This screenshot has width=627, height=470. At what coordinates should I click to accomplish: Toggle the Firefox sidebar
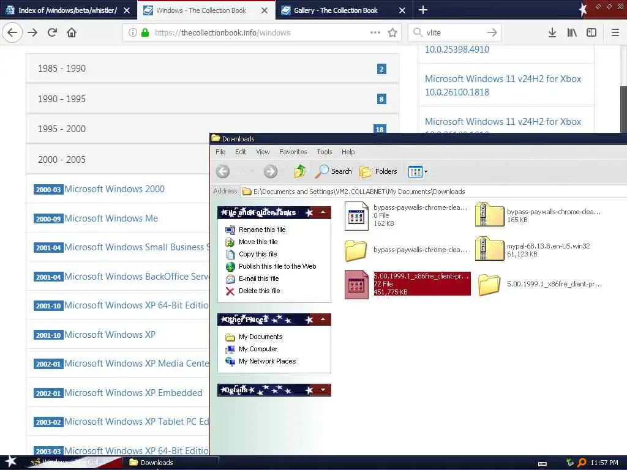click(x=591, y=32)
